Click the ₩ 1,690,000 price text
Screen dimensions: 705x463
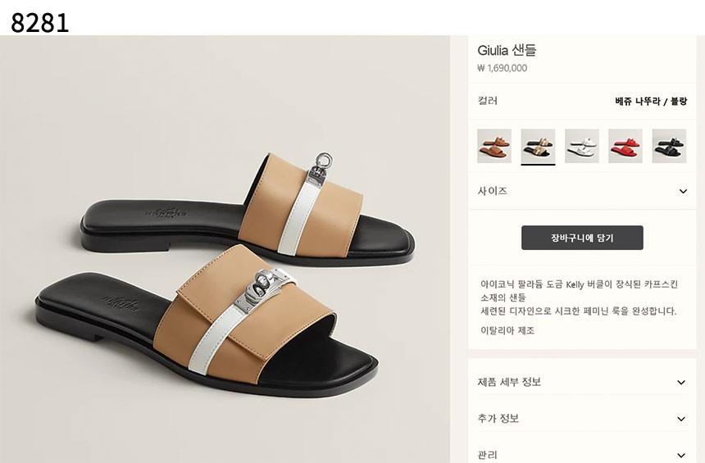tap(502, 69)
